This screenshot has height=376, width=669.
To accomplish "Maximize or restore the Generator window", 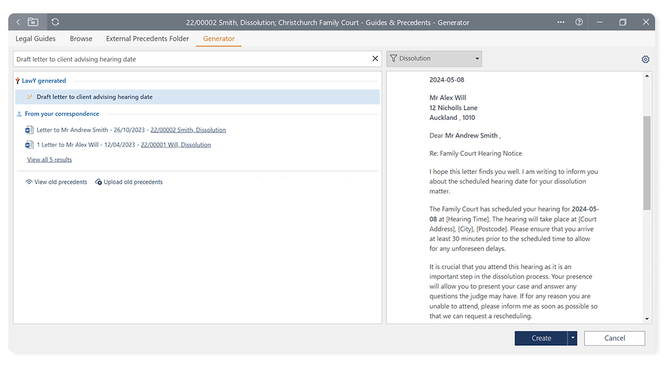I will (x=623, y=21).
